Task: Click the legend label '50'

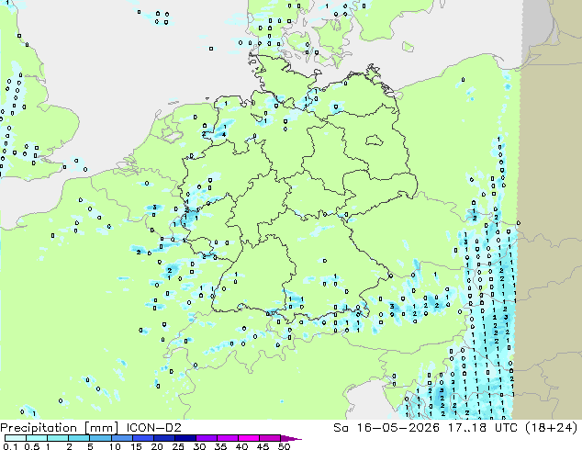Action: (x=285, y=446)
